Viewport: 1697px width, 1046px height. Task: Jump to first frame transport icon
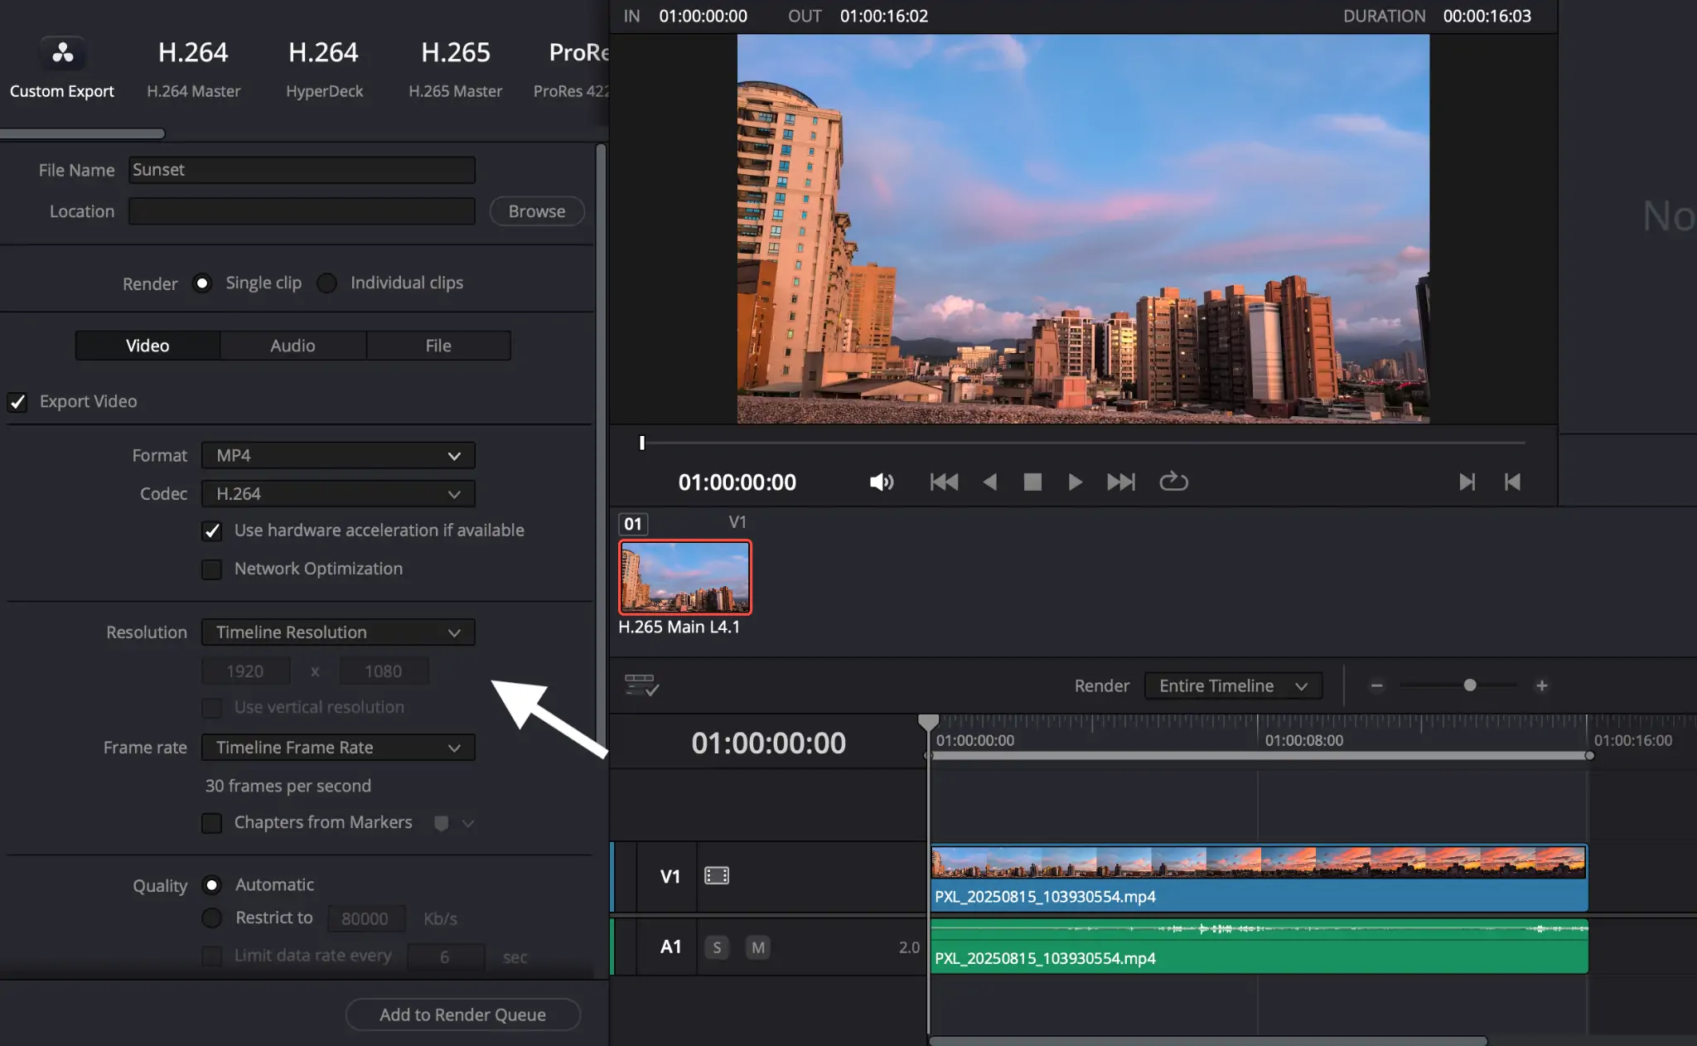[x=944, y=482]
